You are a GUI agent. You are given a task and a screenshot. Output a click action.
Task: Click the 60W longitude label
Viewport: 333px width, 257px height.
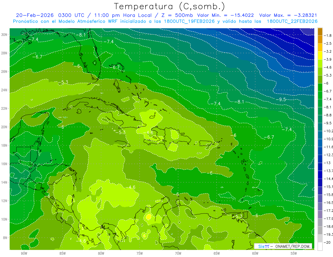[255, 253]
